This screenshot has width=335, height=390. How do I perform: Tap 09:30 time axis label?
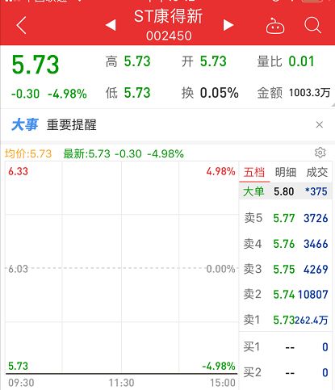(x=21, y=383)
